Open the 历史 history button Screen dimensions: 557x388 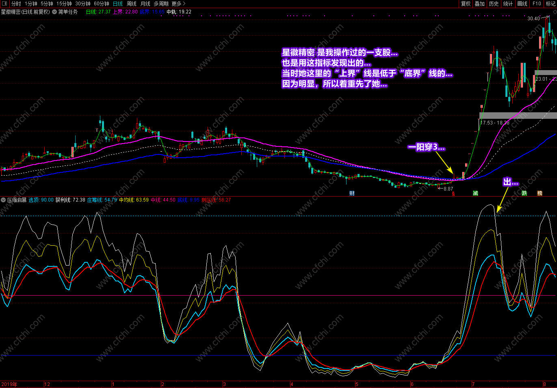click(x=494, y=4)
